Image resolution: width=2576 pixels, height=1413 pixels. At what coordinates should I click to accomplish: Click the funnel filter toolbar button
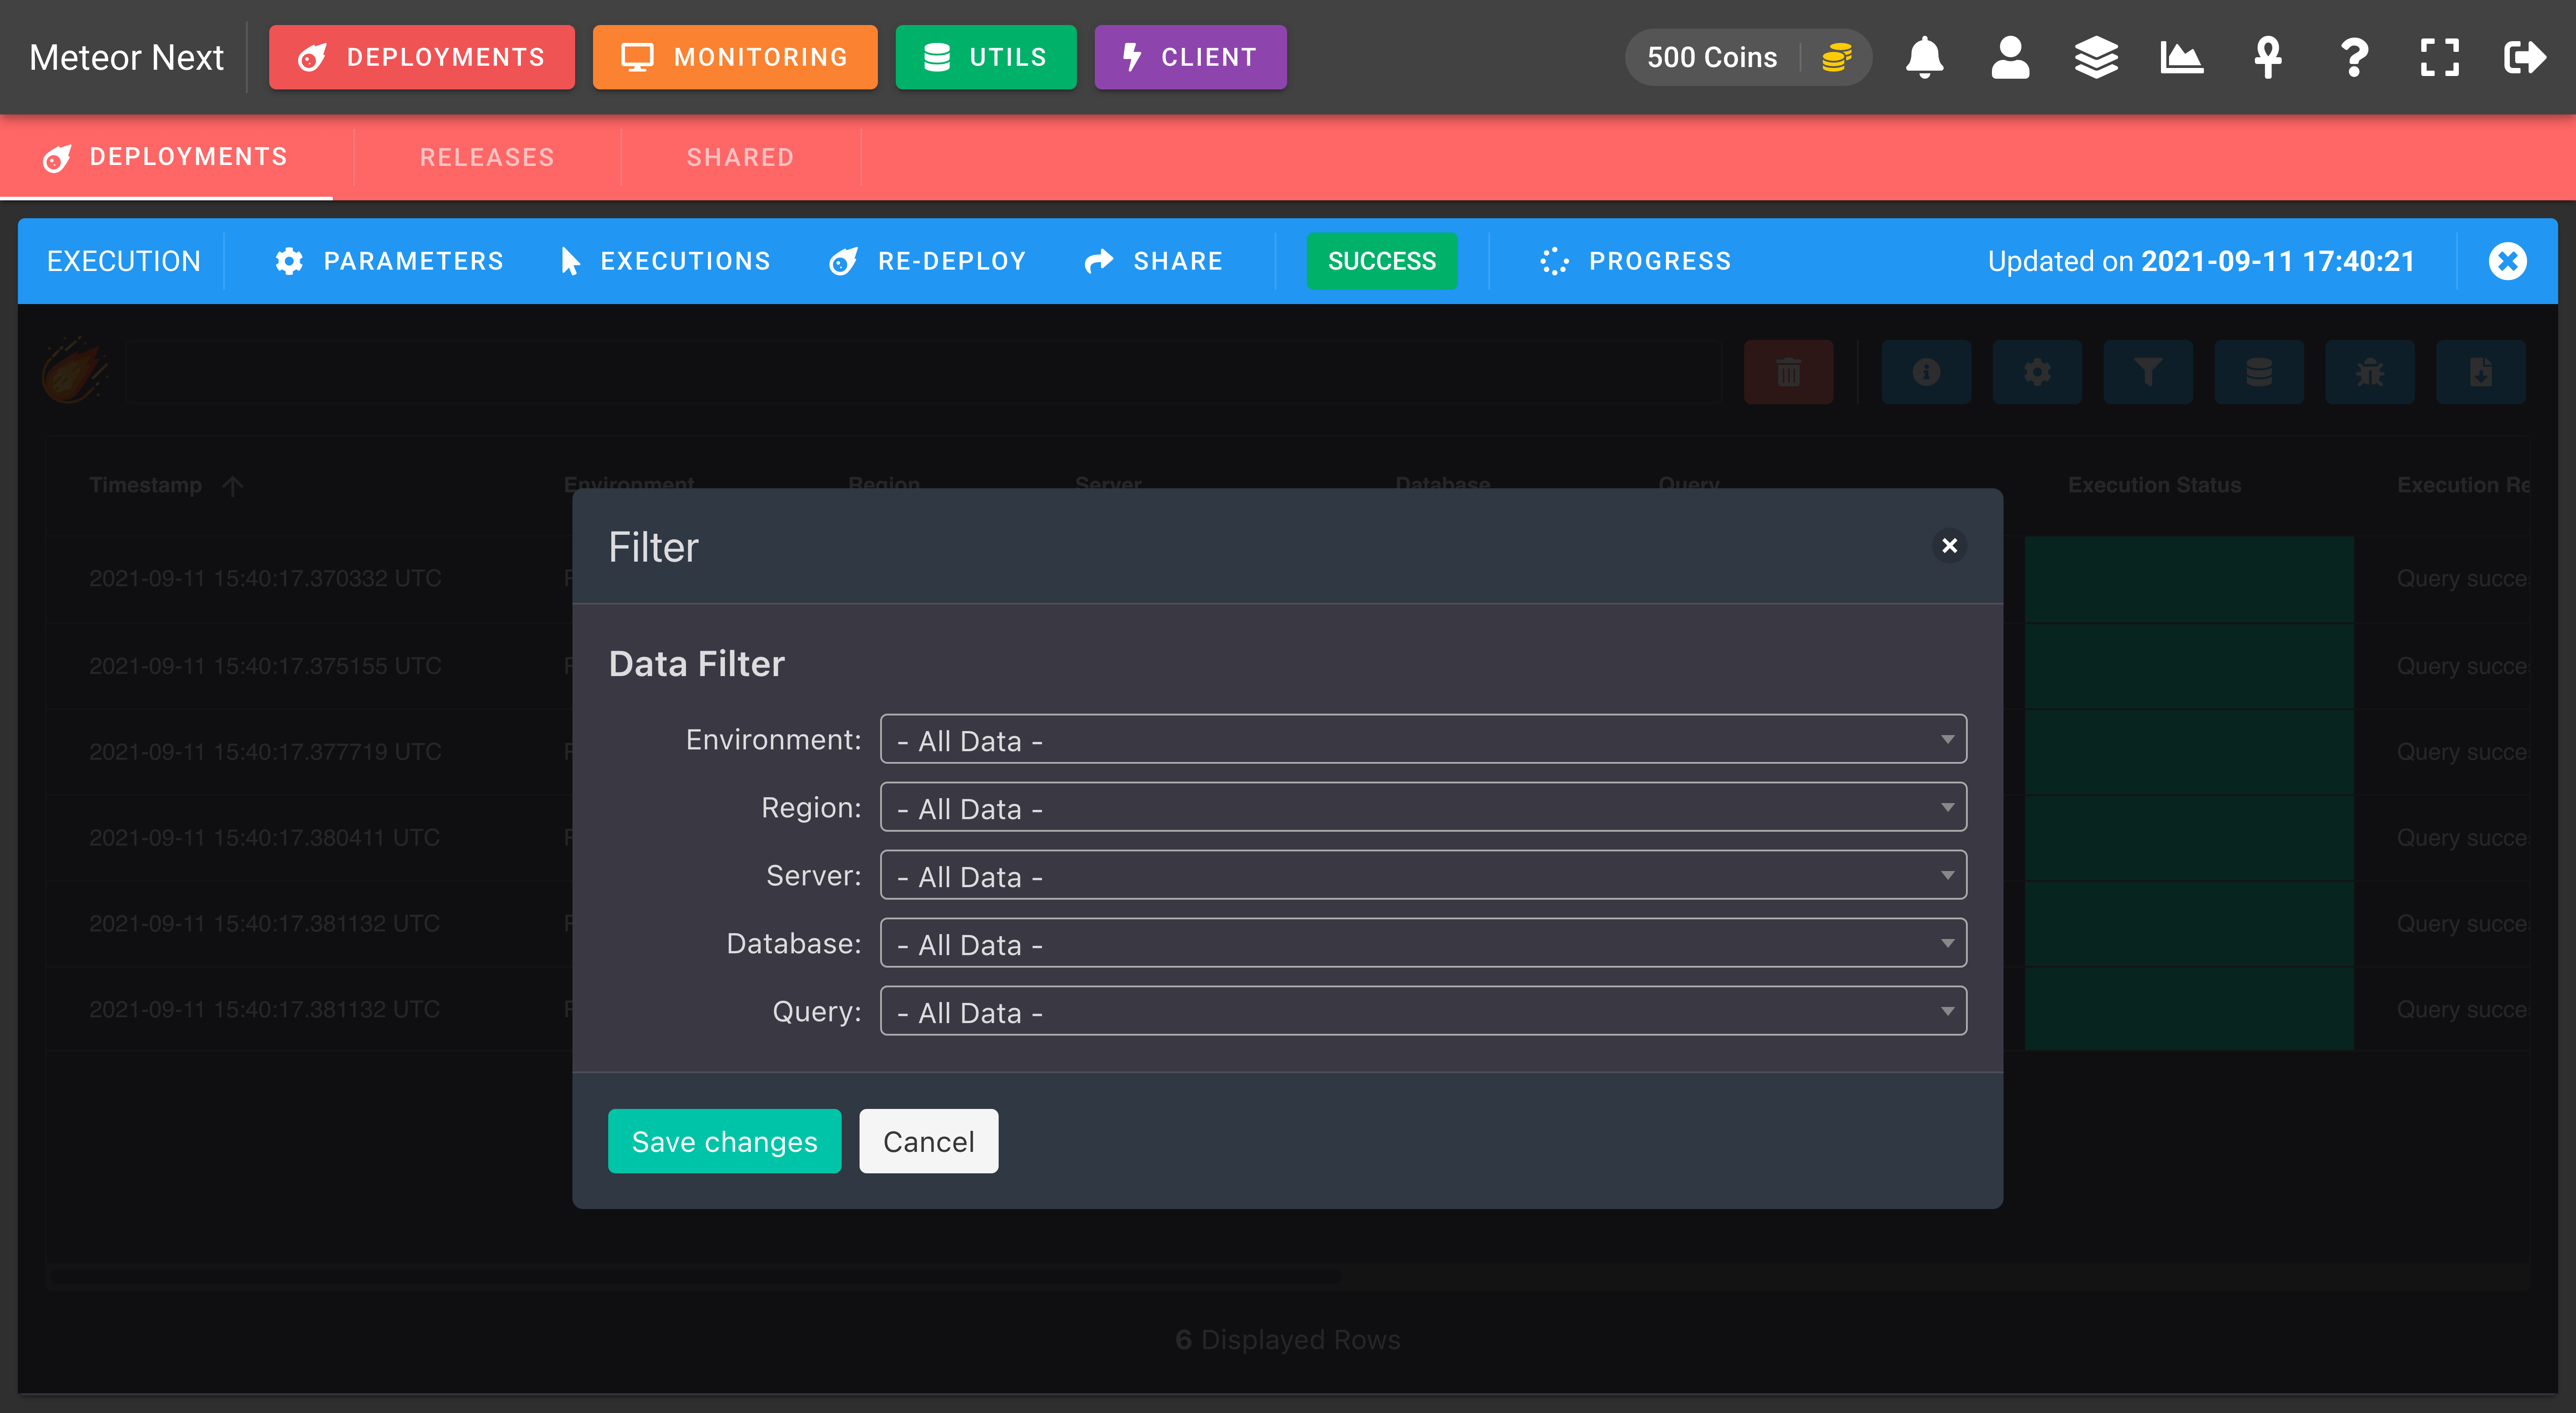tap(2148, 372)
